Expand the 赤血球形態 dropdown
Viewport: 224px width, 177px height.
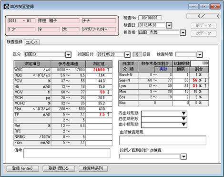point(184,113)
